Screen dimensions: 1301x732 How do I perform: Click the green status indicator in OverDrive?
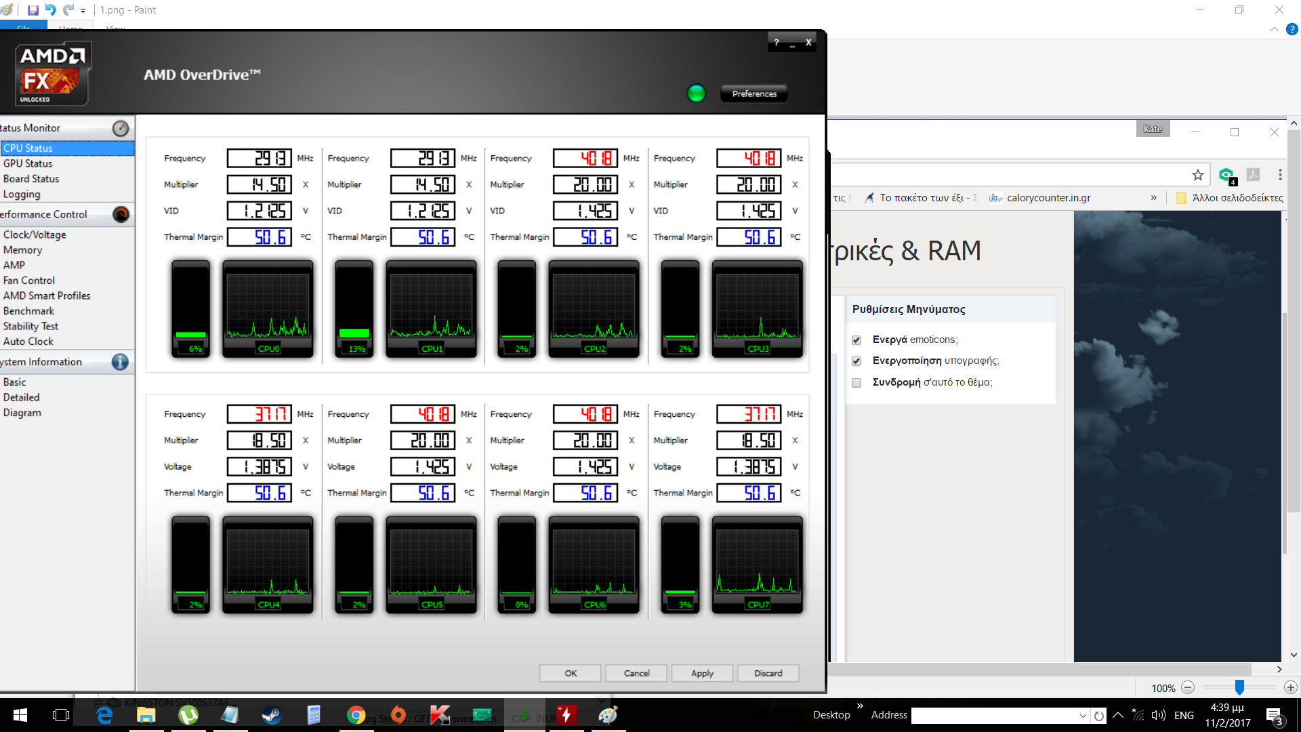(696, 94)
